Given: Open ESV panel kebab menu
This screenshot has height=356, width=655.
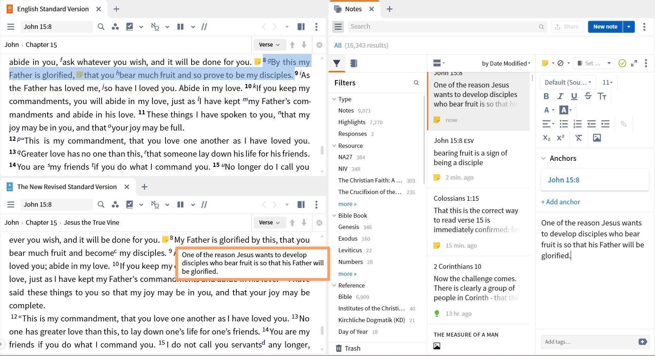Looking at the screenshot, I should 316,27.
